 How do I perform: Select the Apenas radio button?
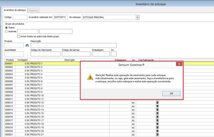(x=6, y=31)
